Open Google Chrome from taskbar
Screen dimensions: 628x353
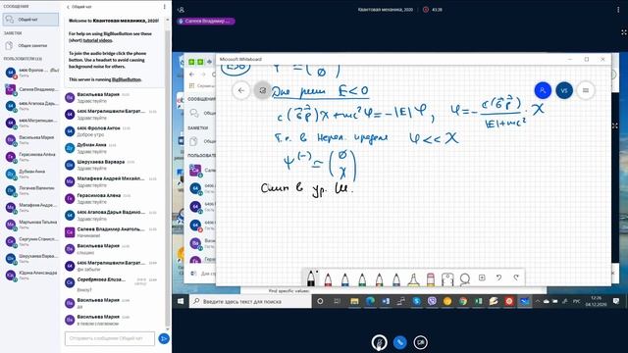tap(463, 301)
